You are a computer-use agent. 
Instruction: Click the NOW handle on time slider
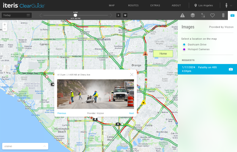(x=75, y=15)
